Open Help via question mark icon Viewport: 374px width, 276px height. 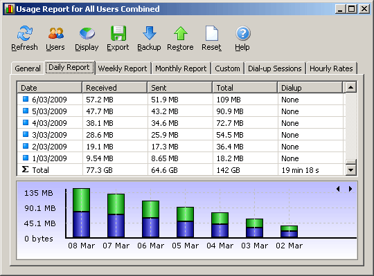[243, 33]
